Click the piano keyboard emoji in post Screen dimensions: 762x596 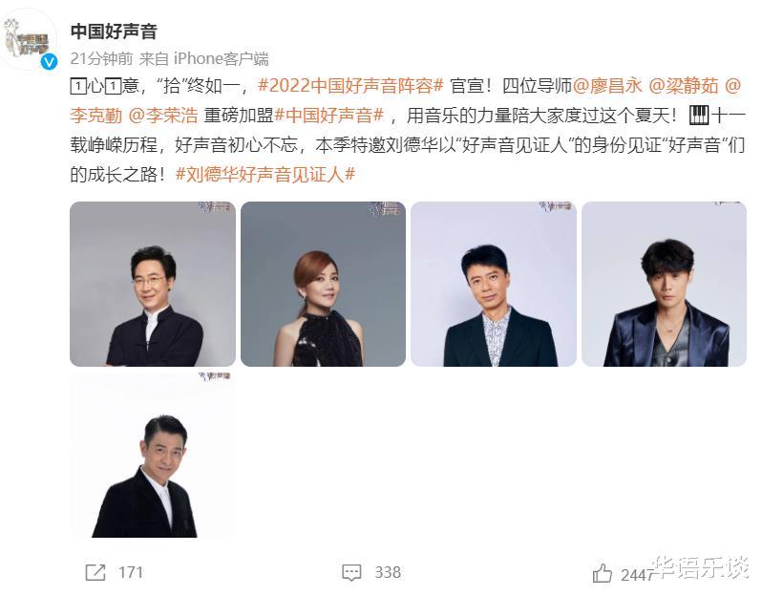tap(699, 116)
